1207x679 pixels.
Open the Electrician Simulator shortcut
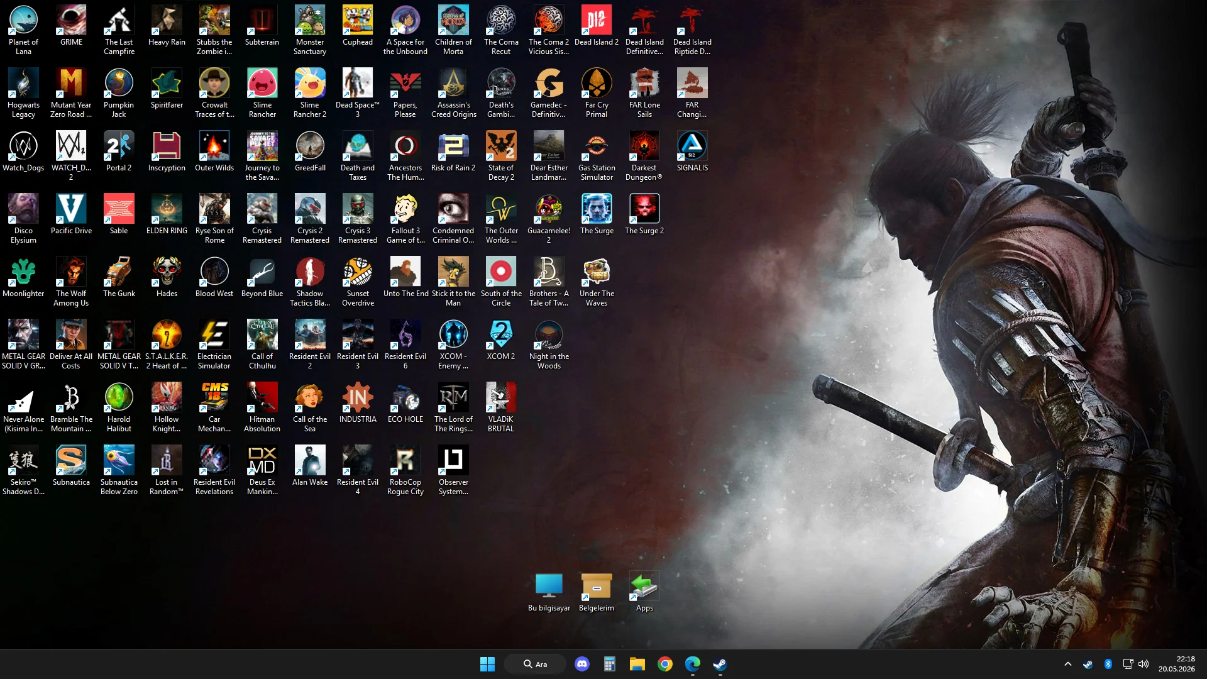pyautogui.click(x=214, y=345)
